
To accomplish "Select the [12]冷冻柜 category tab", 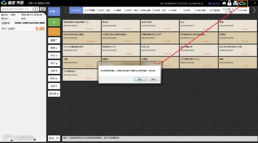I will pos(242,10).
